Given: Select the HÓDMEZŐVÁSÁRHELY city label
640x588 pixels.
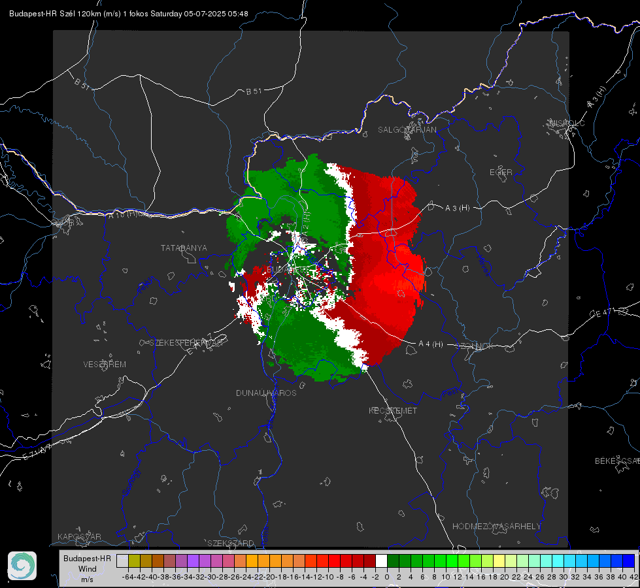Looking at the screenshot, I should [497, 527].
